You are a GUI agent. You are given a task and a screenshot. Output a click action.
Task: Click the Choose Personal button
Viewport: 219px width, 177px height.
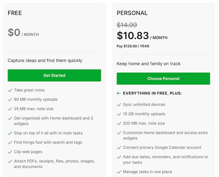point(163,78)
